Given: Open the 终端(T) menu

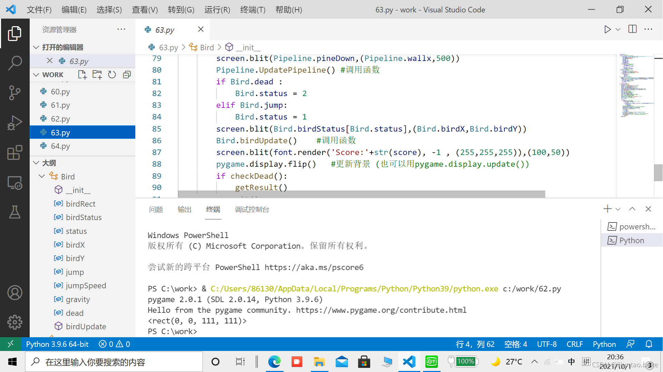Looking at the screenshot, I should (x=253, y=10).
